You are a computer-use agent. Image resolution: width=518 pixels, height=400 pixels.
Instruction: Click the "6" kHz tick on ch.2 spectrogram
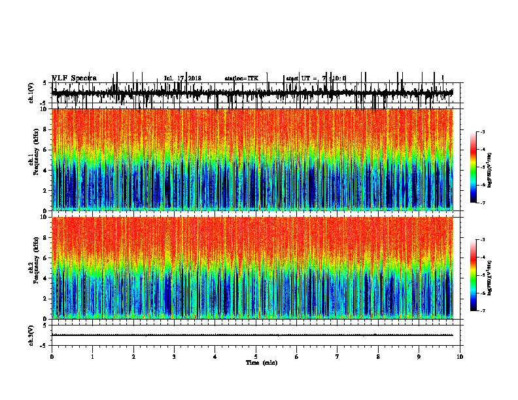(45, 258)
